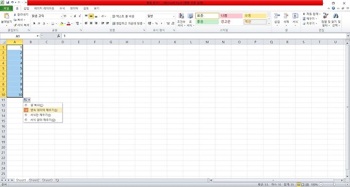Open number format dropdown (일반)
Image resolution: width=350 pixels, height=187 pixels.
(174, 17)
